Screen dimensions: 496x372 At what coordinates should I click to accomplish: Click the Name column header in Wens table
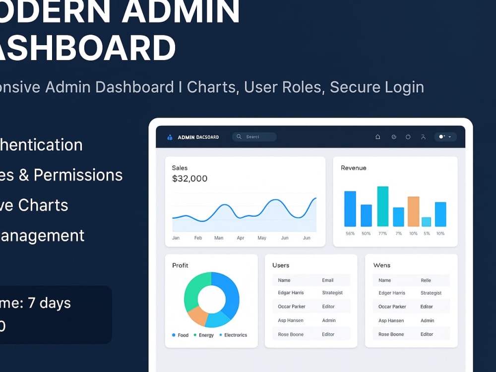pyautogui.click(x=385, y=280)
